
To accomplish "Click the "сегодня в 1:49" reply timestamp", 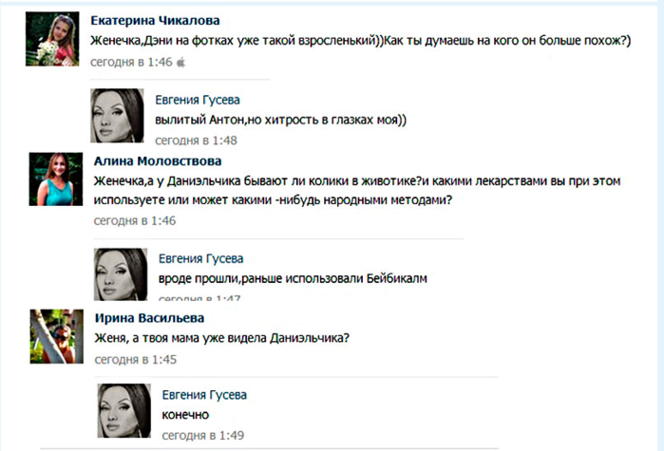I will 202,436.
